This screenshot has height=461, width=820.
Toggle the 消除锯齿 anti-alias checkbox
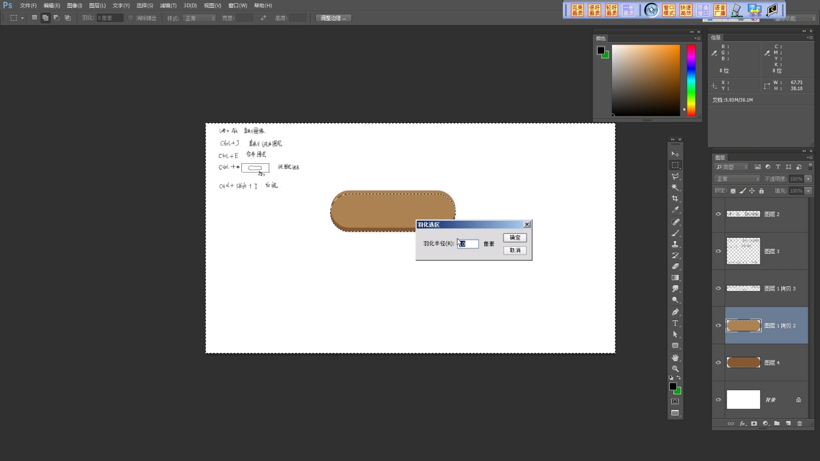[x=131, y=18]
